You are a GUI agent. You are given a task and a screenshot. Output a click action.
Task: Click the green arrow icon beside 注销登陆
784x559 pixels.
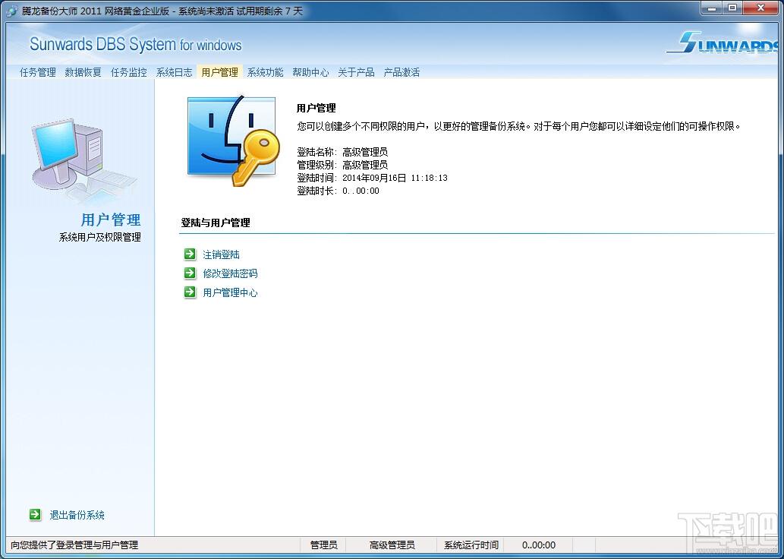coord(190,254)
